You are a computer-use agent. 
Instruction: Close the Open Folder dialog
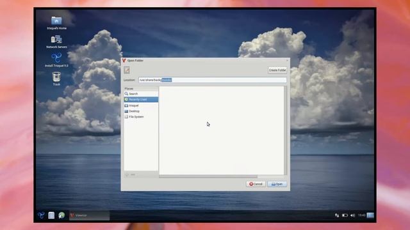(287, 61)
